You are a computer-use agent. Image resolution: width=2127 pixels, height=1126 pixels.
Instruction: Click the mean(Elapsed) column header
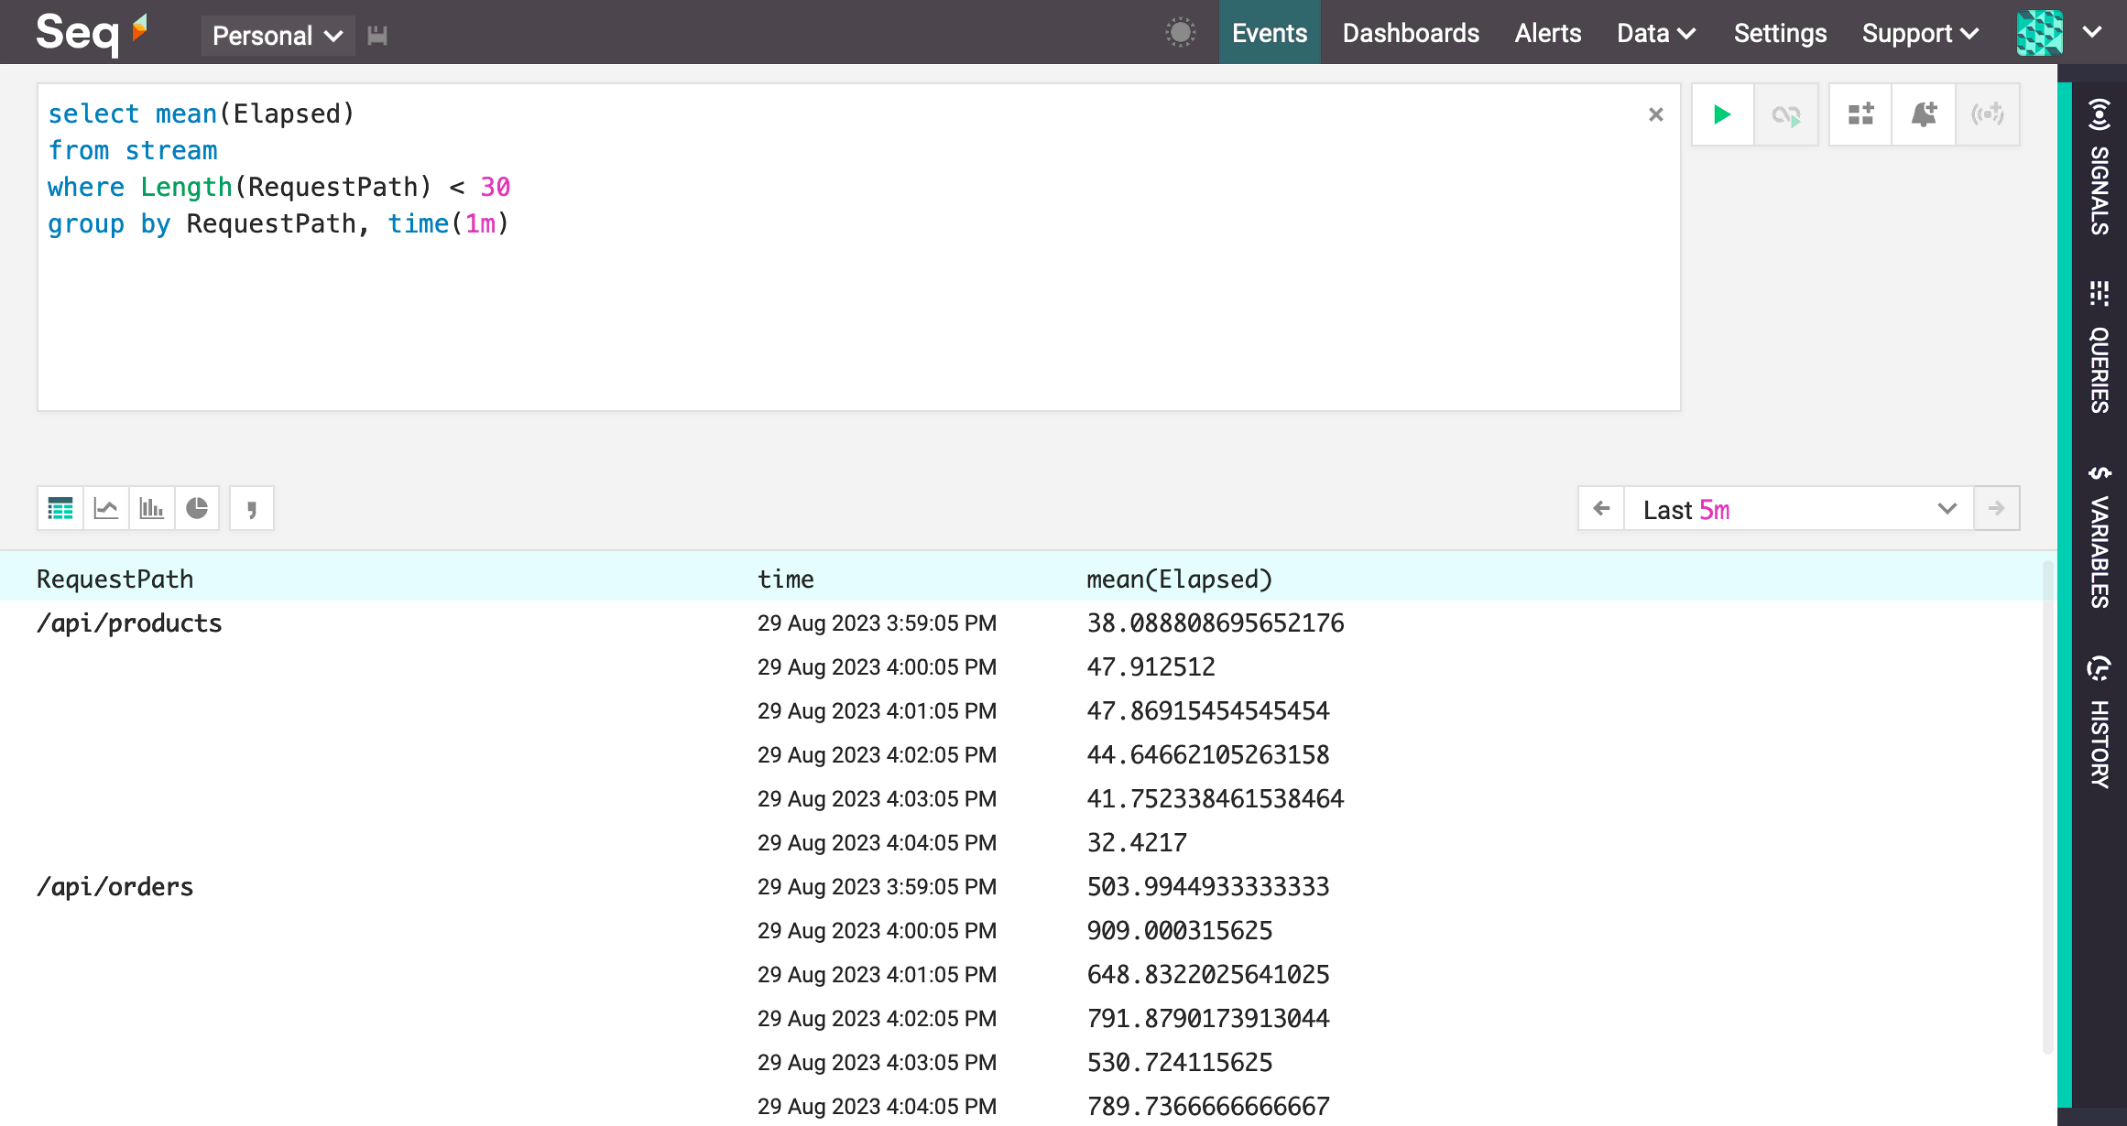(x=1180, y=579)
